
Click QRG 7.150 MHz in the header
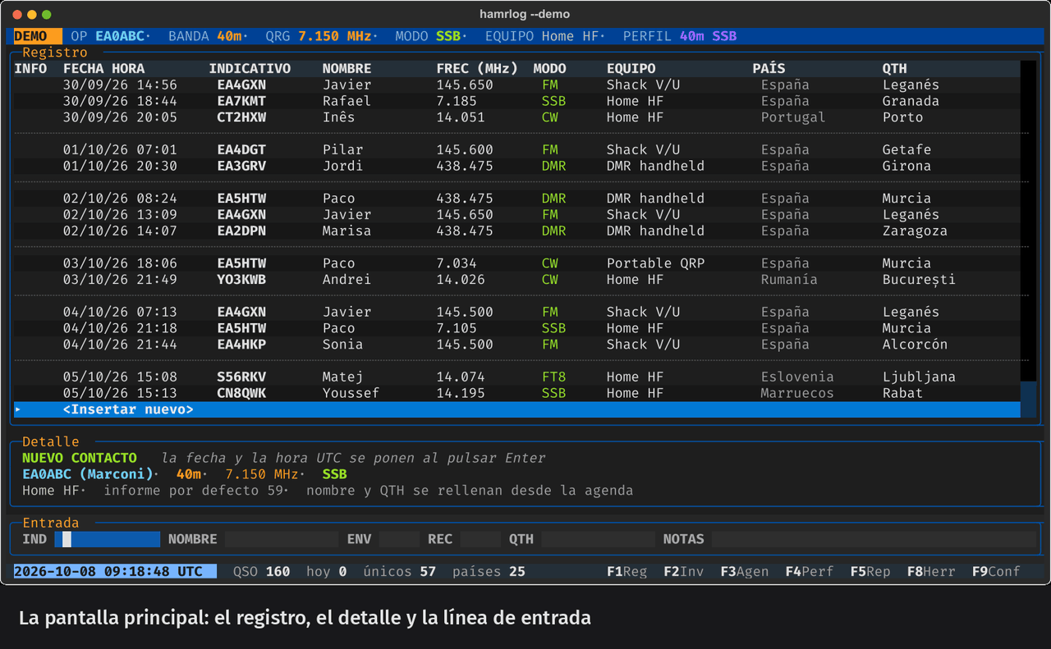(320, 36)
